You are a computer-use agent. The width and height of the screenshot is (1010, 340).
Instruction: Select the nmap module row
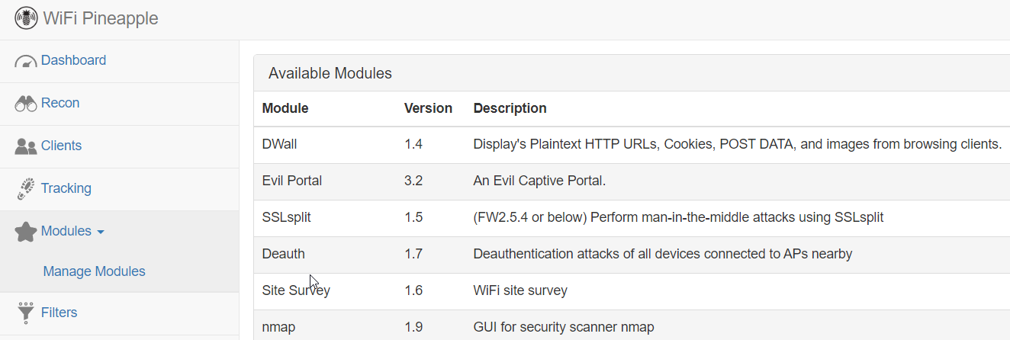(632, 326)
